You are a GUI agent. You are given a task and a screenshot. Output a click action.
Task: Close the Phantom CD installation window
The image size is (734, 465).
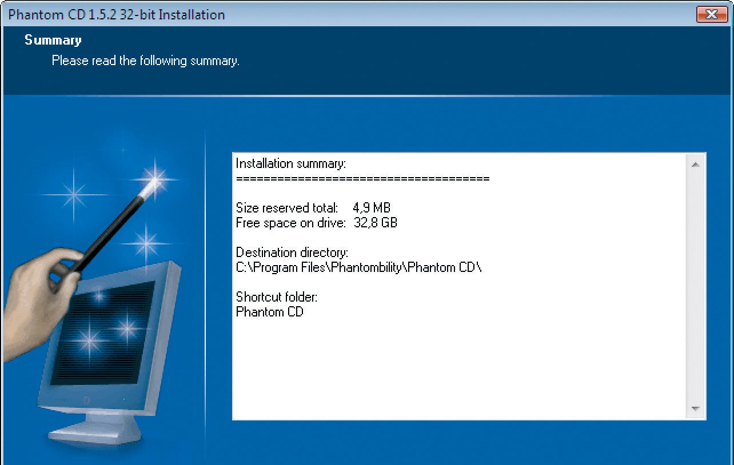712,14
